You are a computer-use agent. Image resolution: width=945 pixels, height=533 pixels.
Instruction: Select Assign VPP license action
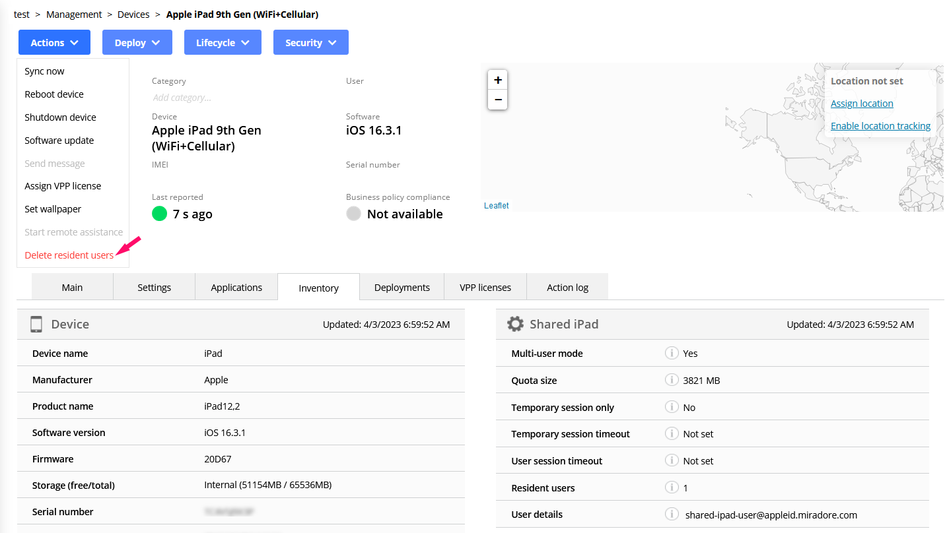(63, 186)
